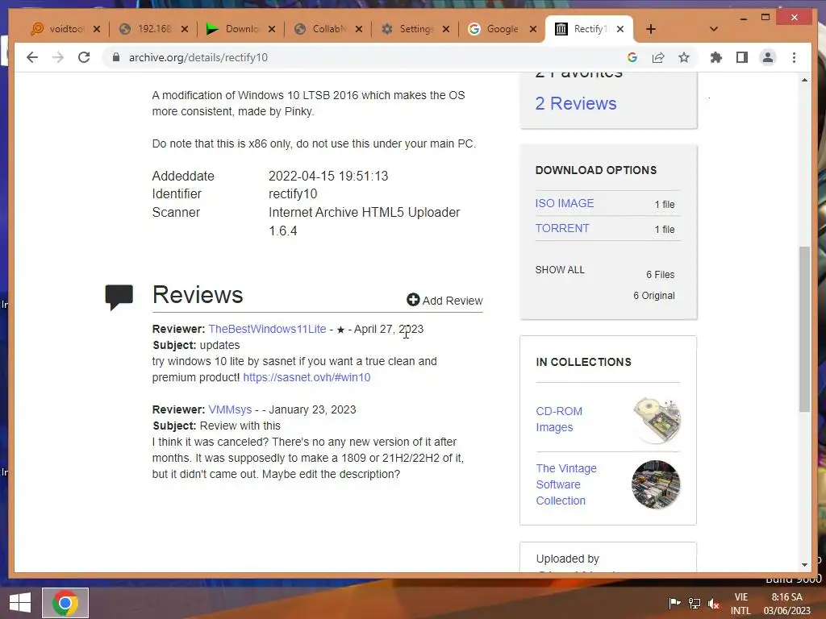
Task: Click the Add Review plus icon
Action: click(x=413, y=300)
